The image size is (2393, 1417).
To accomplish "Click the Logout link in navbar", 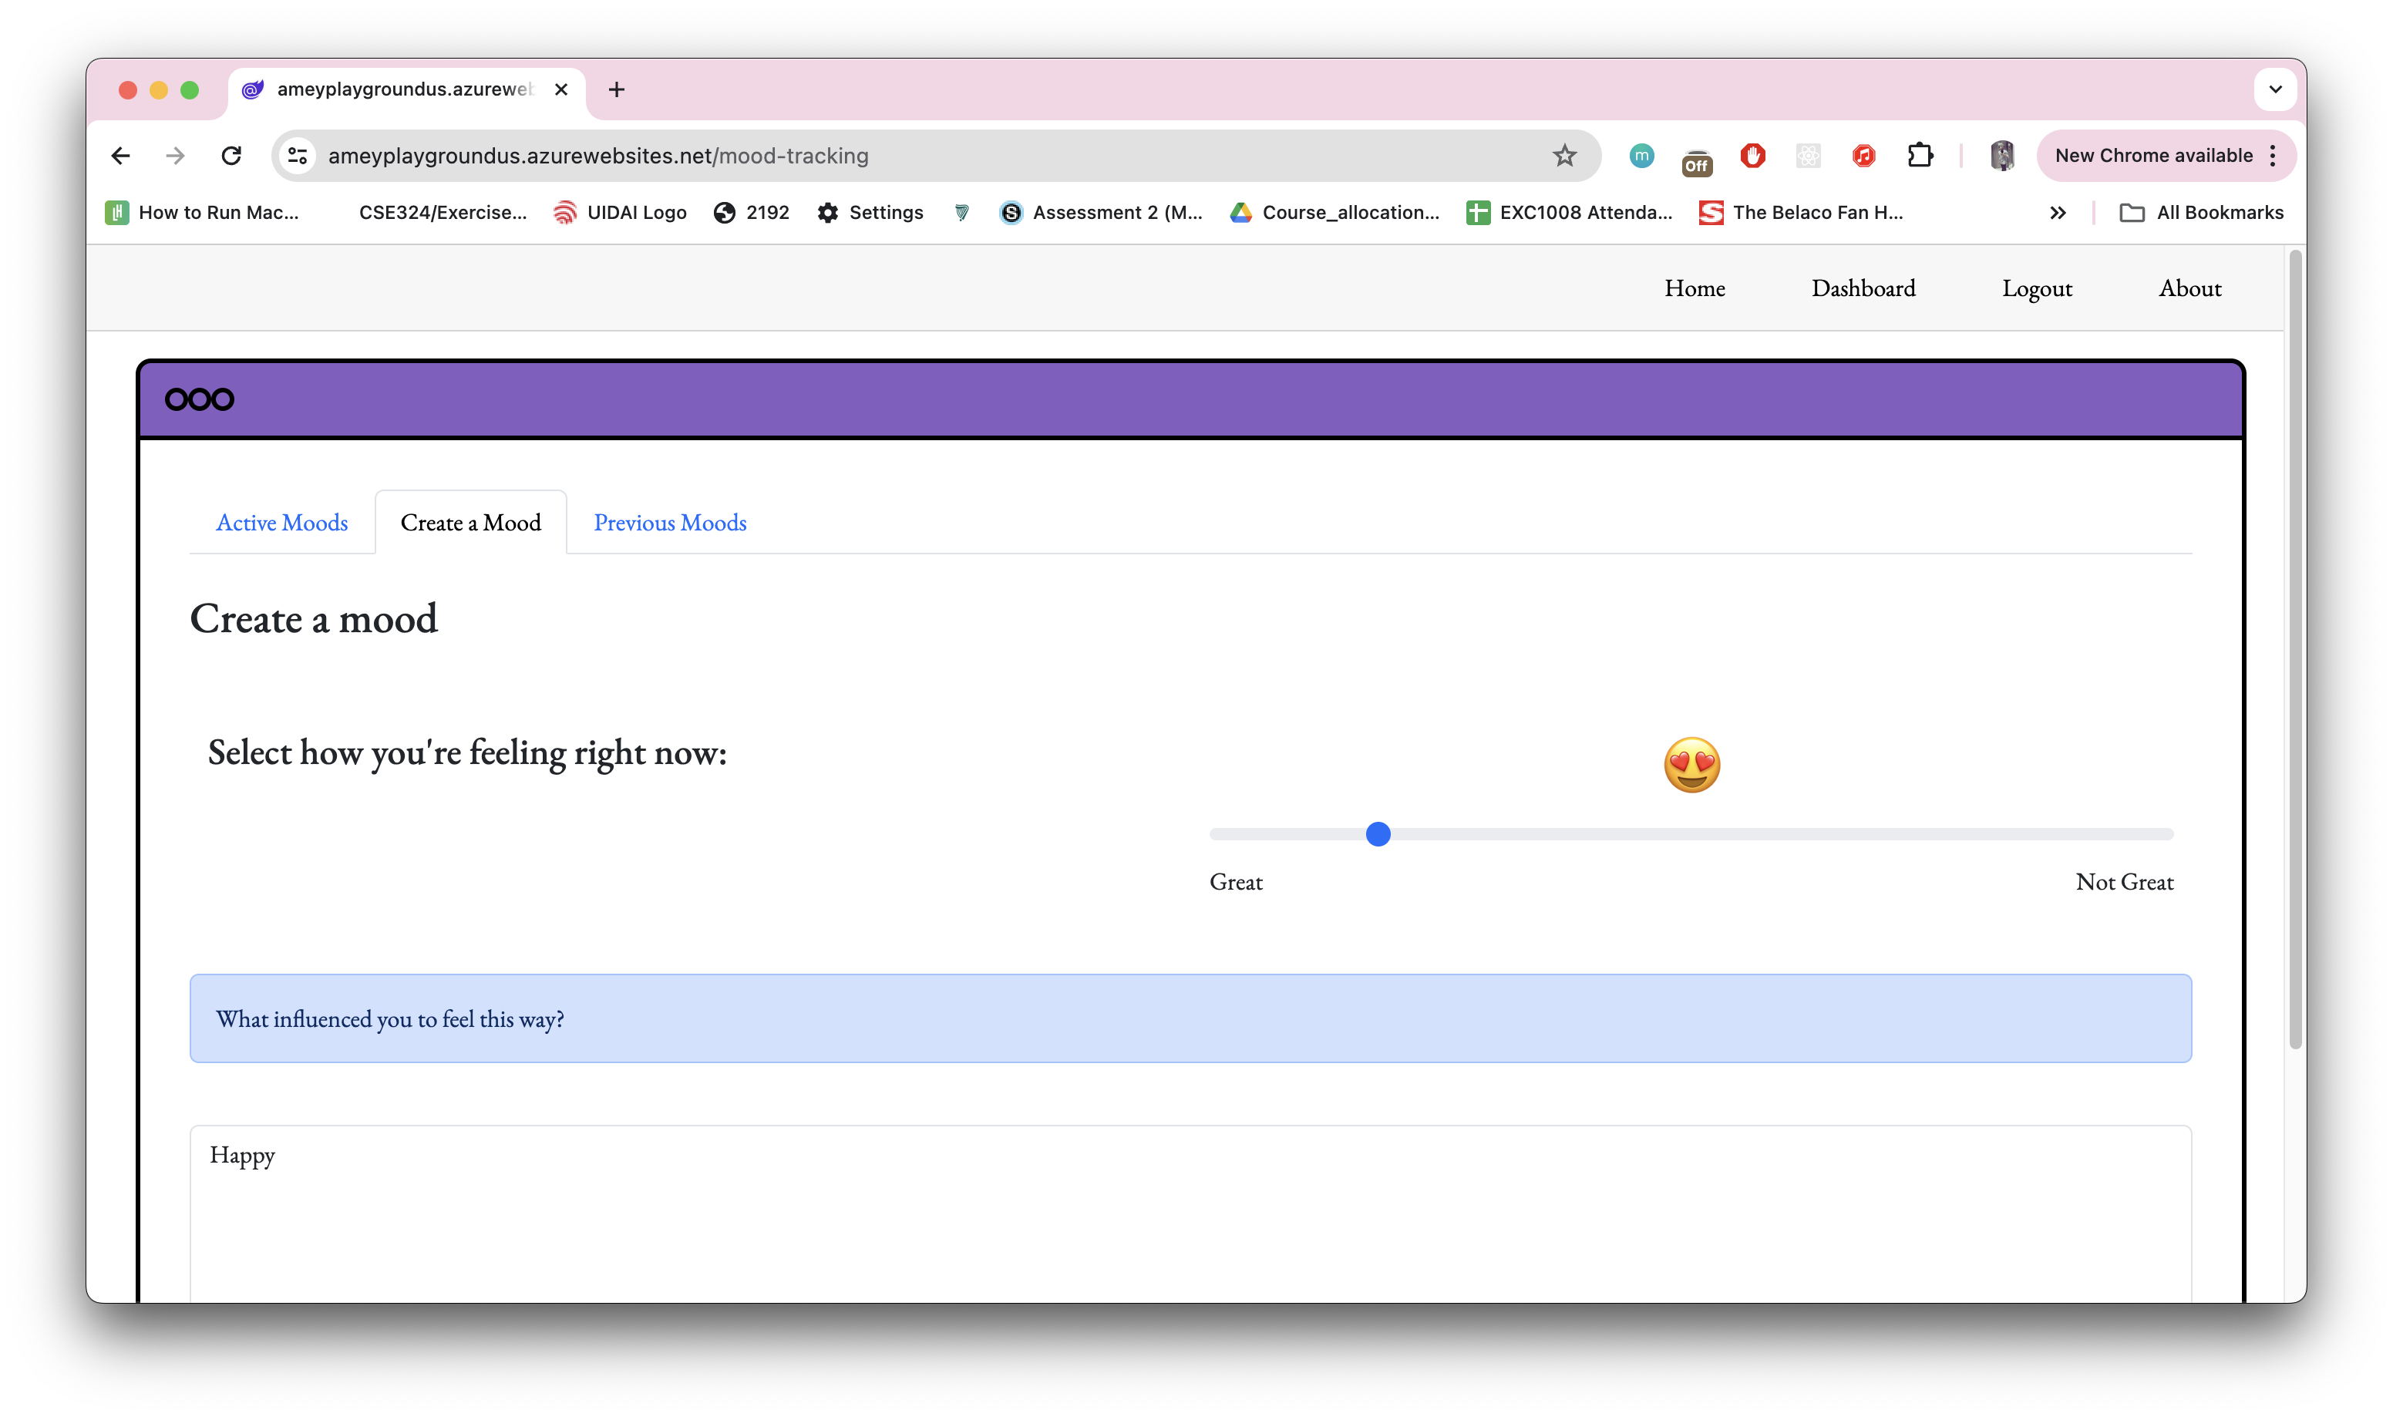I will [x=2037, y=288].
